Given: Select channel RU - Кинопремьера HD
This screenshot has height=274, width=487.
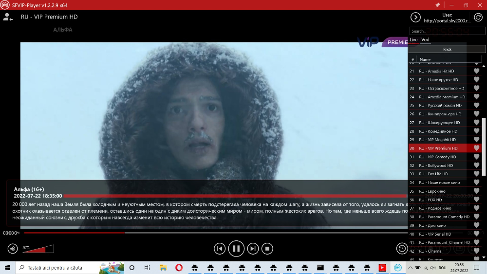Looking at the screenshot, I should point(445,114).
